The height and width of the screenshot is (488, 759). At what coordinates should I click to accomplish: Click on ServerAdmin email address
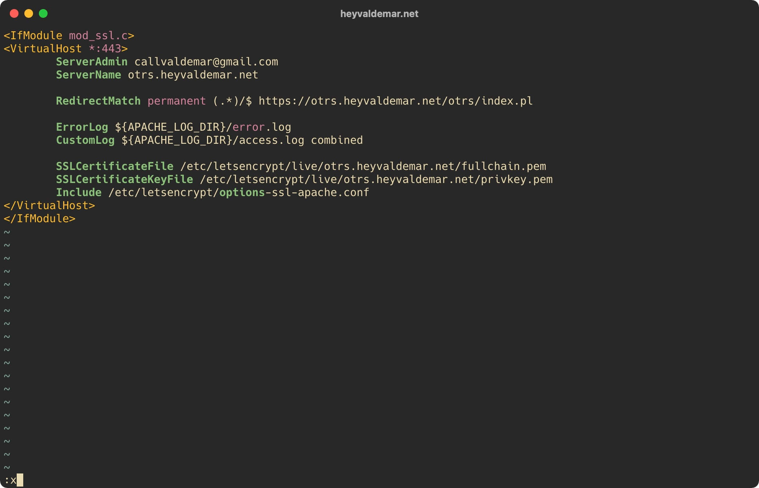[206, 61]
